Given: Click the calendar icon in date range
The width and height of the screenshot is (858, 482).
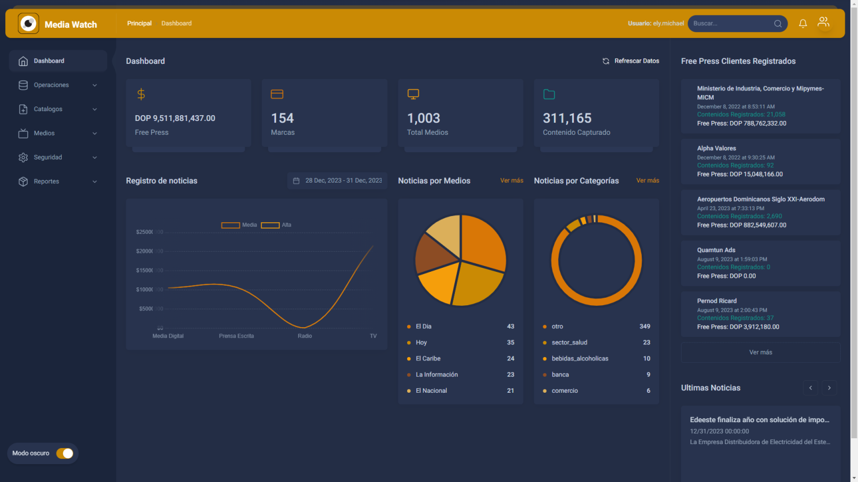Looking at the screenshot, I should [x=296, y=181].
